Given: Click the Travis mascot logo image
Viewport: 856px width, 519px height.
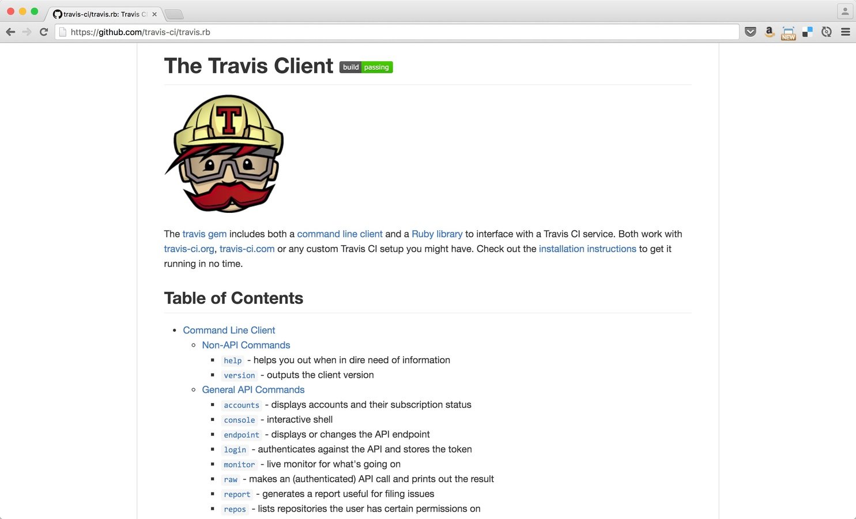Looking at the screenshot, I should (x=224, y=153).
